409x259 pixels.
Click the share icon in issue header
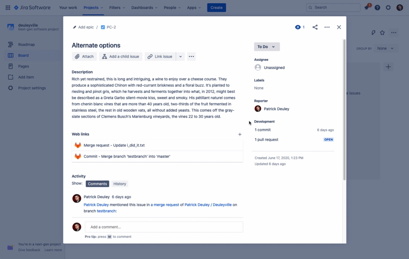315,27
